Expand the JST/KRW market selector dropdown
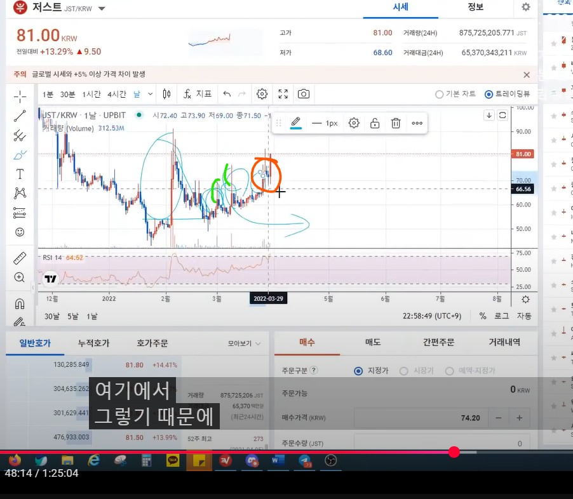Image resolution: width=573 pixels, height=499 pixels. pyautogui.click(x=102, y=8)
